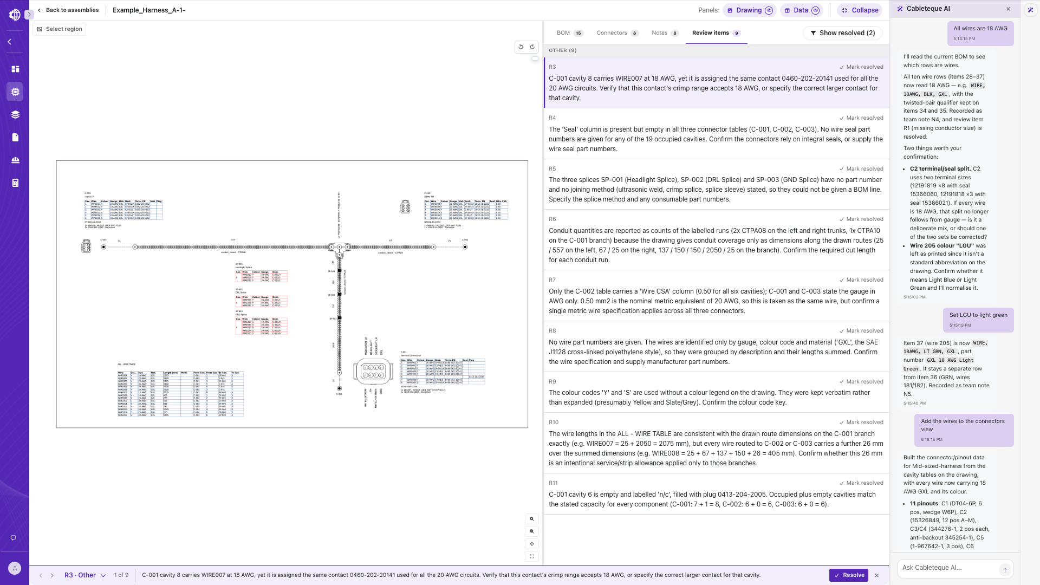
Task: Fit drawing to full screen view
Action: 532,556
